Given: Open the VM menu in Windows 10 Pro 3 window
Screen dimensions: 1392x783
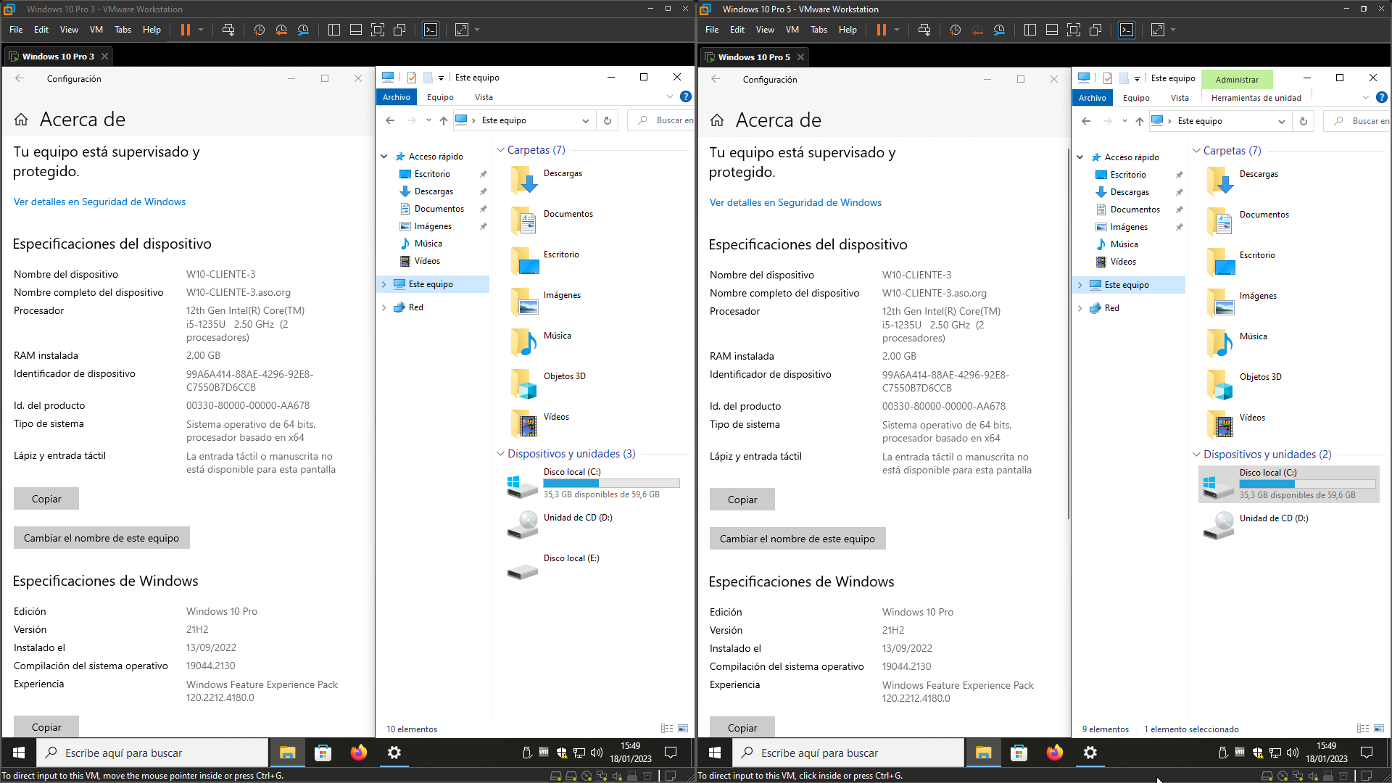Looking at the screenshot, I should 96,30.
